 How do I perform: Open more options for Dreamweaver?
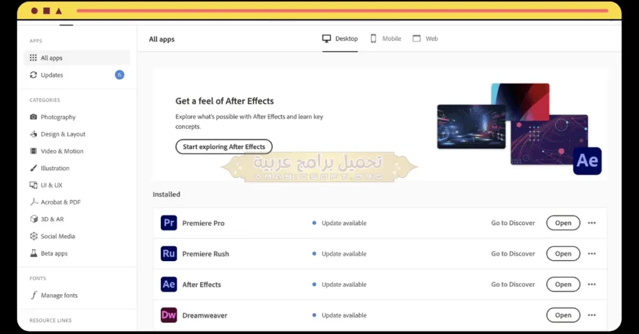[592, 315]
